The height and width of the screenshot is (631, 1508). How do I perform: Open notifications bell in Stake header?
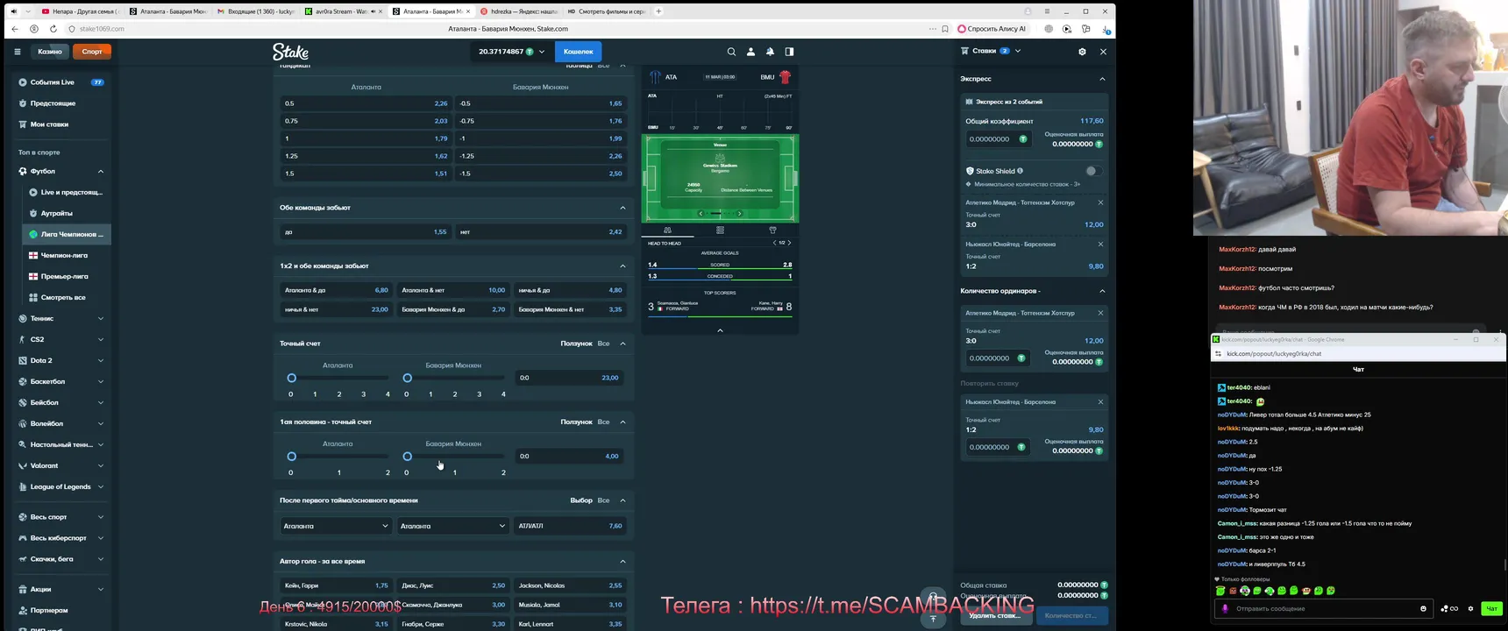pyautogui.click(x=770, y=52)
